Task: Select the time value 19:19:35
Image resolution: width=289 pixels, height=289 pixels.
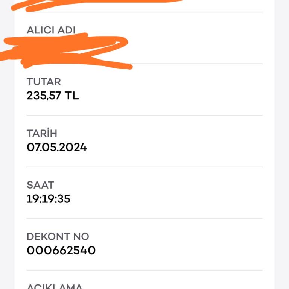Action: point(49,199)
